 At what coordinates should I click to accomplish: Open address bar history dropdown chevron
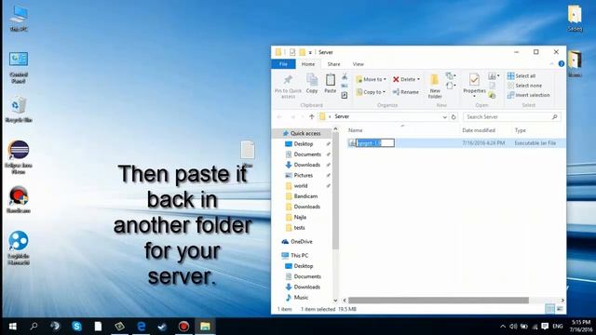point(444,117)
